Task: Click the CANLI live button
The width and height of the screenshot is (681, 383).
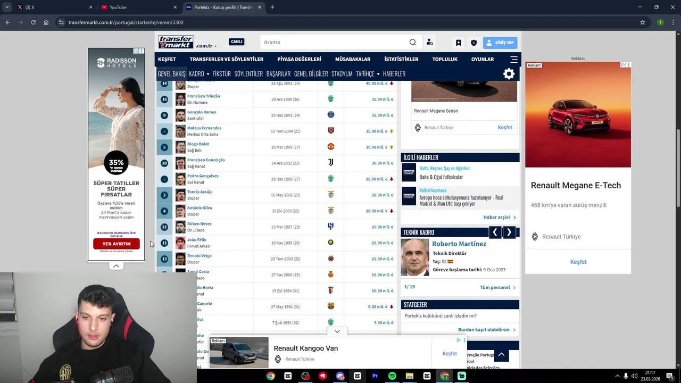Action: click(236, 41)
